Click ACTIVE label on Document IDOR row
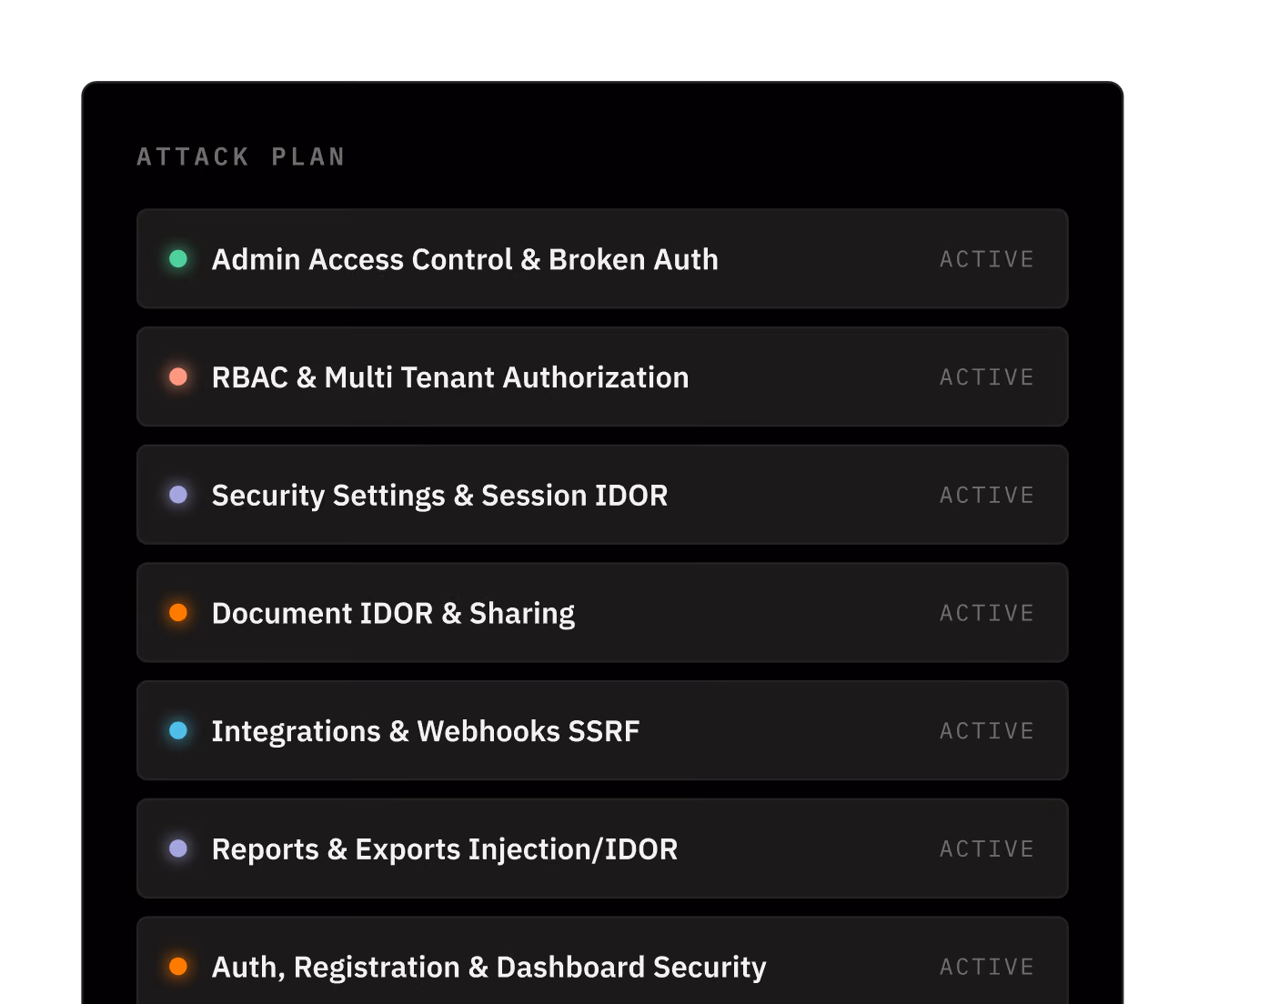1279x1004 pixels. pyautogui.click(x=987, y=613)
